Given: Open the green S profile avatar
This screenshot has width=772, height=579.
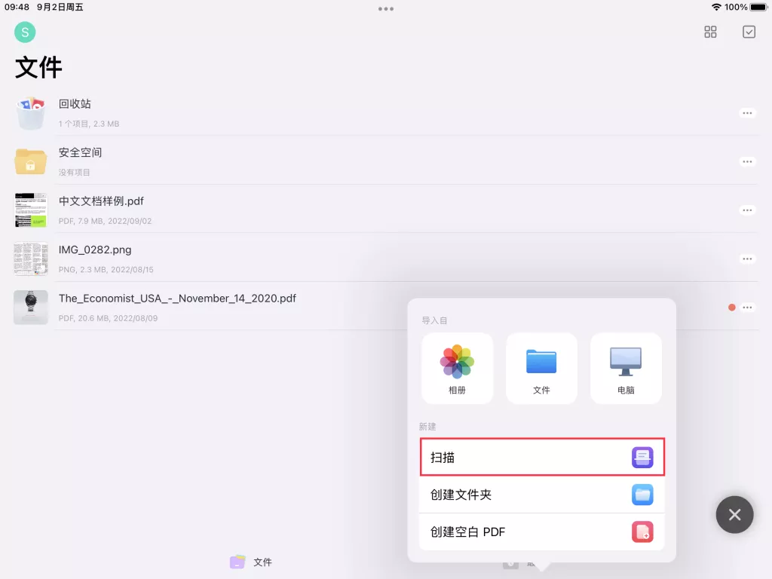Looking at the screenshot, I should click(x=25, y=32).
